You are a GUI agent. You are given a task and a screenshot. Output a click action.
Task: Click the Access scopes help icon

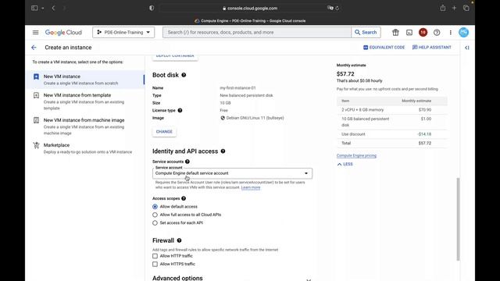click(x=184, y=198)
